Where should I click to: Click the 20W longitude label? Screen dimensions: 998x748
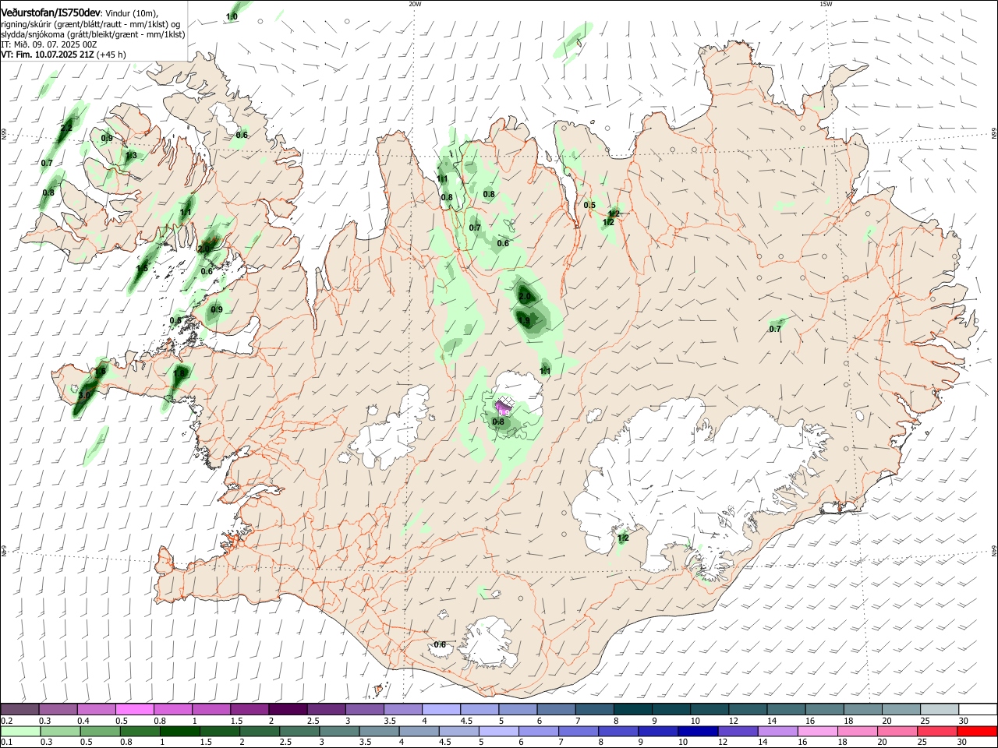[415, 4]
